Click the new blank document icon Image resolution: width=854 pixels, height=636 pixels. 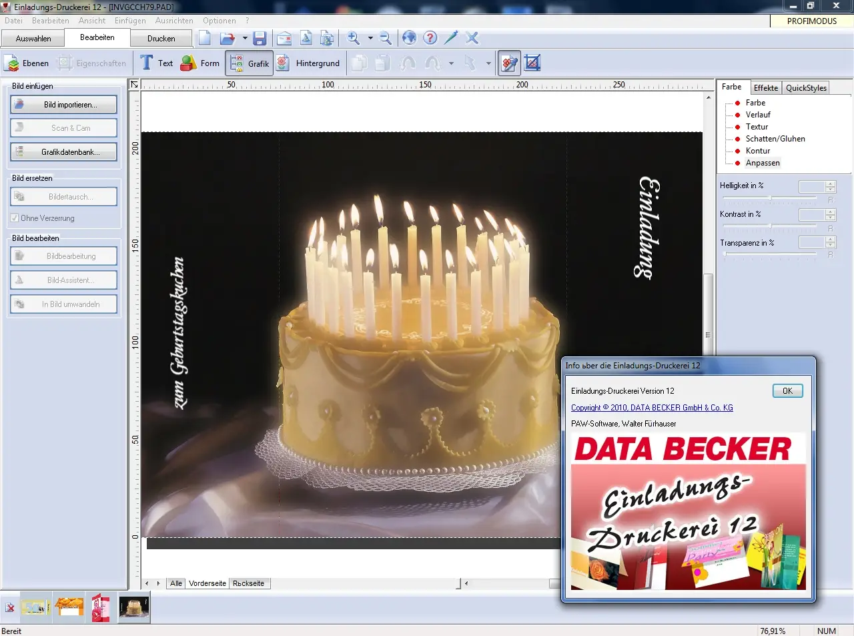tap(205, 38)
